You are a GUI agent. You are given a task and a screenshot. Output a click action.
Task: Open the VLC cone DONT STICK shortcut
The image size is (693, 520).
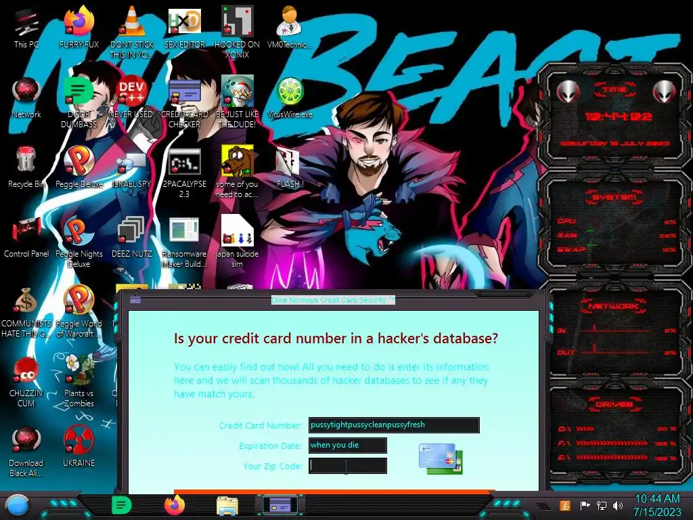tap(132, 33)
